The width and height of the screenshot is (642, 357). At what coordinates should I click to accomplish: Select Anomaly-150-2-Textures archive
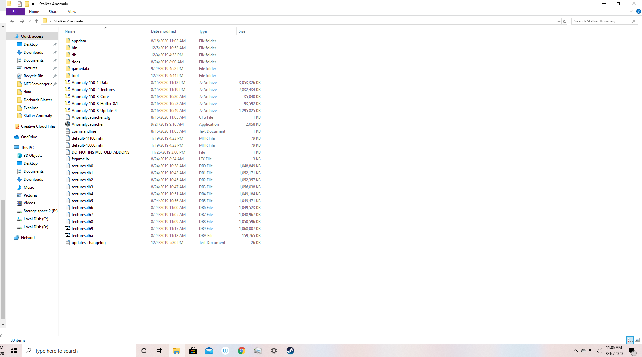[x=93, y=90]
